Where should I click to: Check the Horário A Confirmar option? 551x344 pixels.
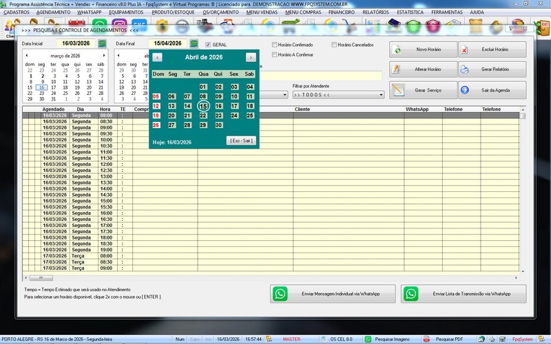tap(275, 54)
